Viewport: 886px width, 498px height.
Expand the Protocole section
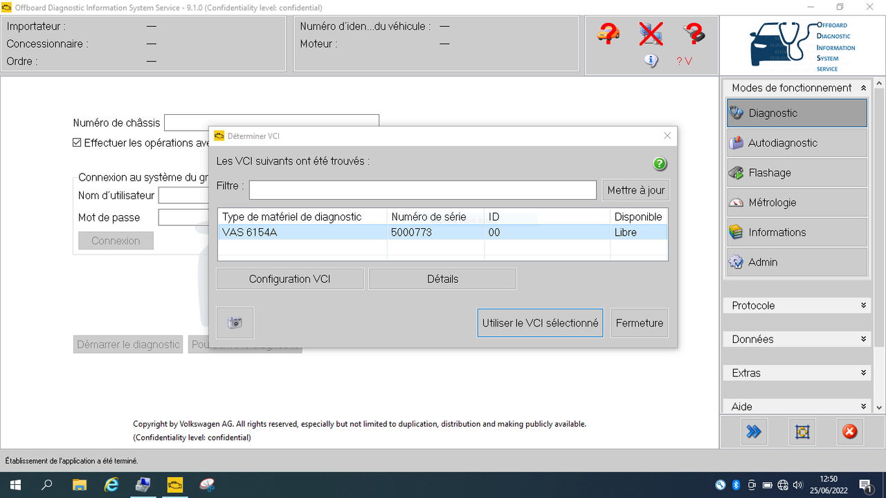(x=863, y=305)
